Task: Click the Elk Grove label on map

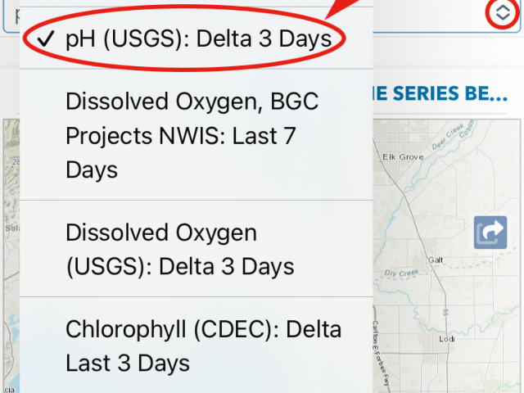Action: click(403, 156)
